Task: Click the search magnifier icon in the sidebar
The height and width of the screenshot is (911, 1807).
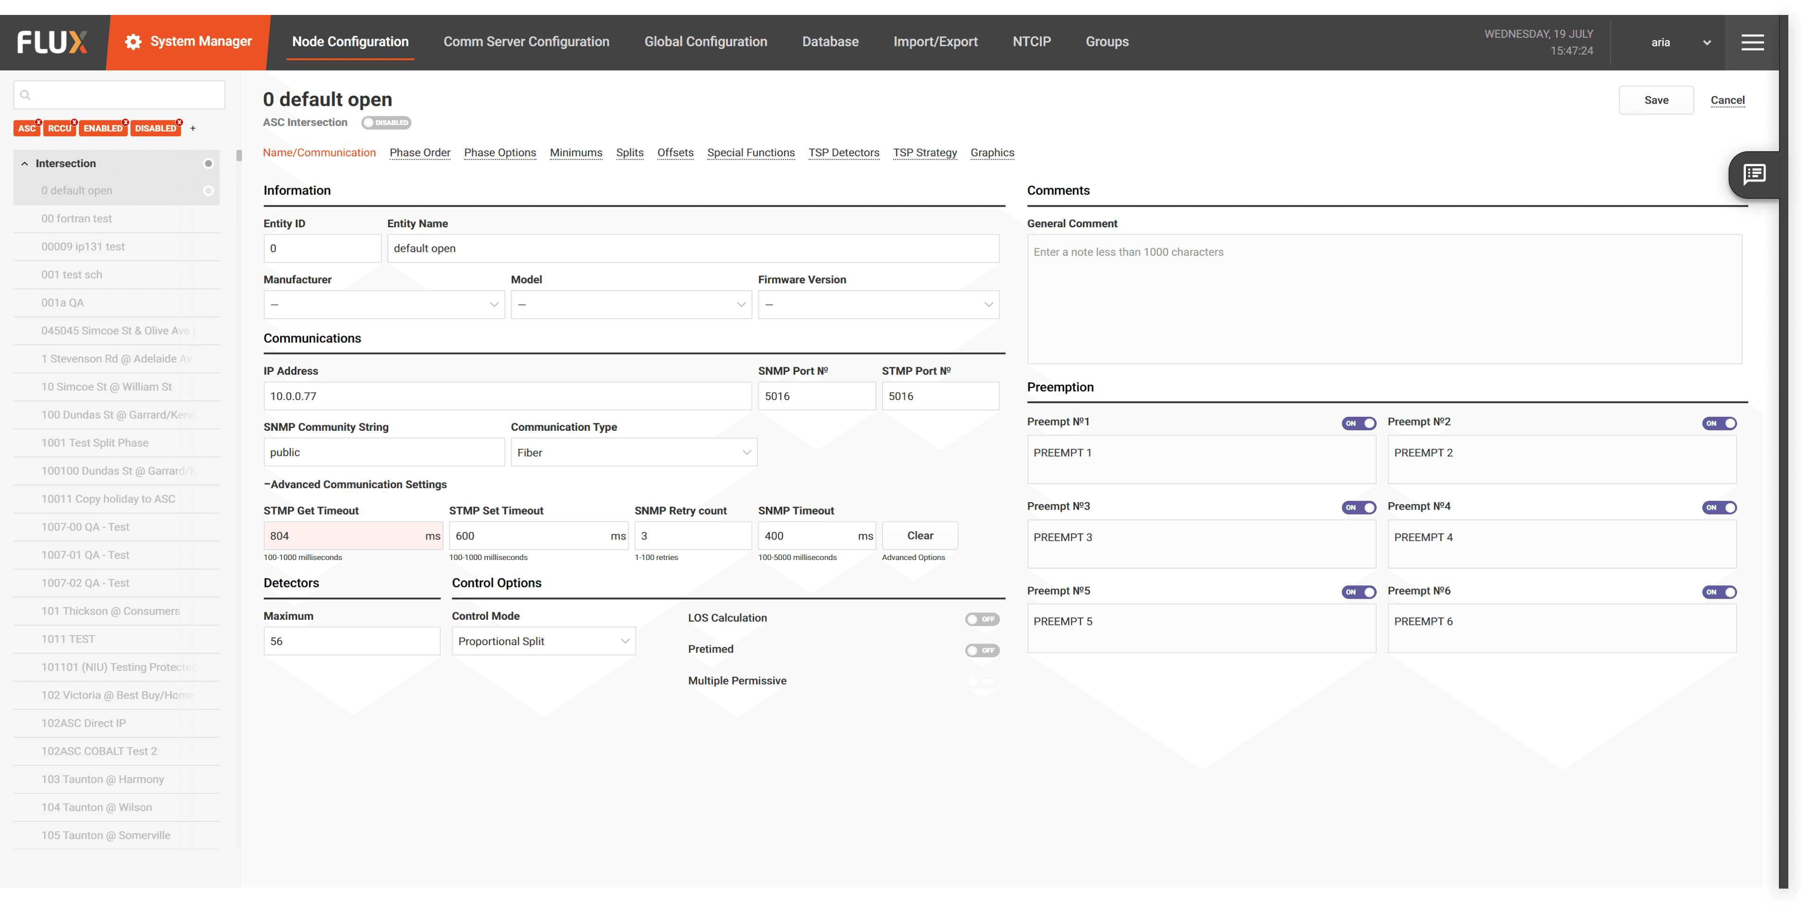Action: click(x=25, y=95)
